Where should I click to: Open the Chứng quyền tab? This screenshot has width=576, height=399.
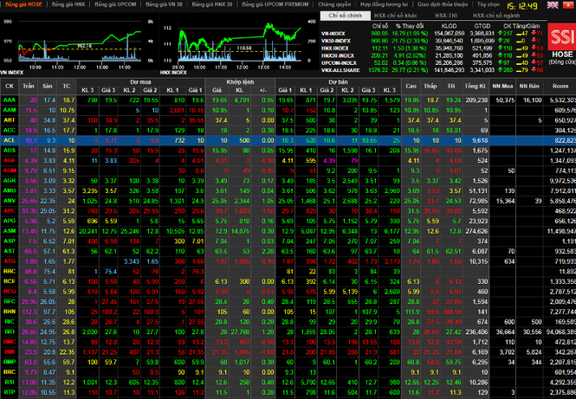(x=334, y=4)
